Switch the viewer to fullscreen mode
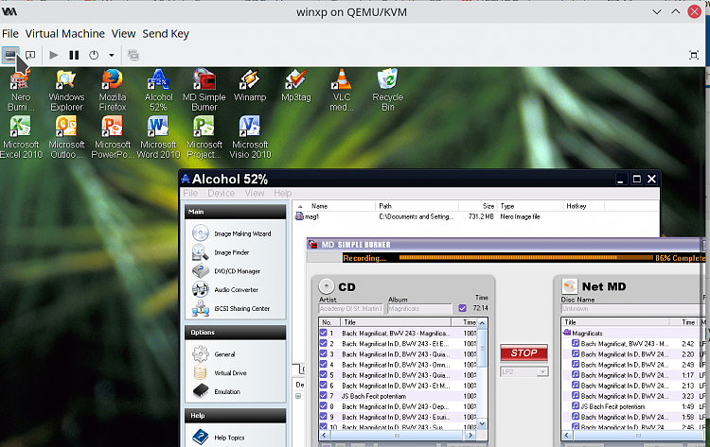The width and height of the screenshot is (710, 447). 694,55
